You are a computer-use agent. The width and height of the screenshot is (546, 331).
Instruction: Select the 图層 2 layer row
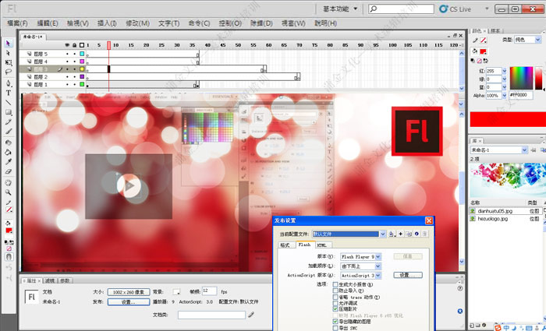click(52, 77)
